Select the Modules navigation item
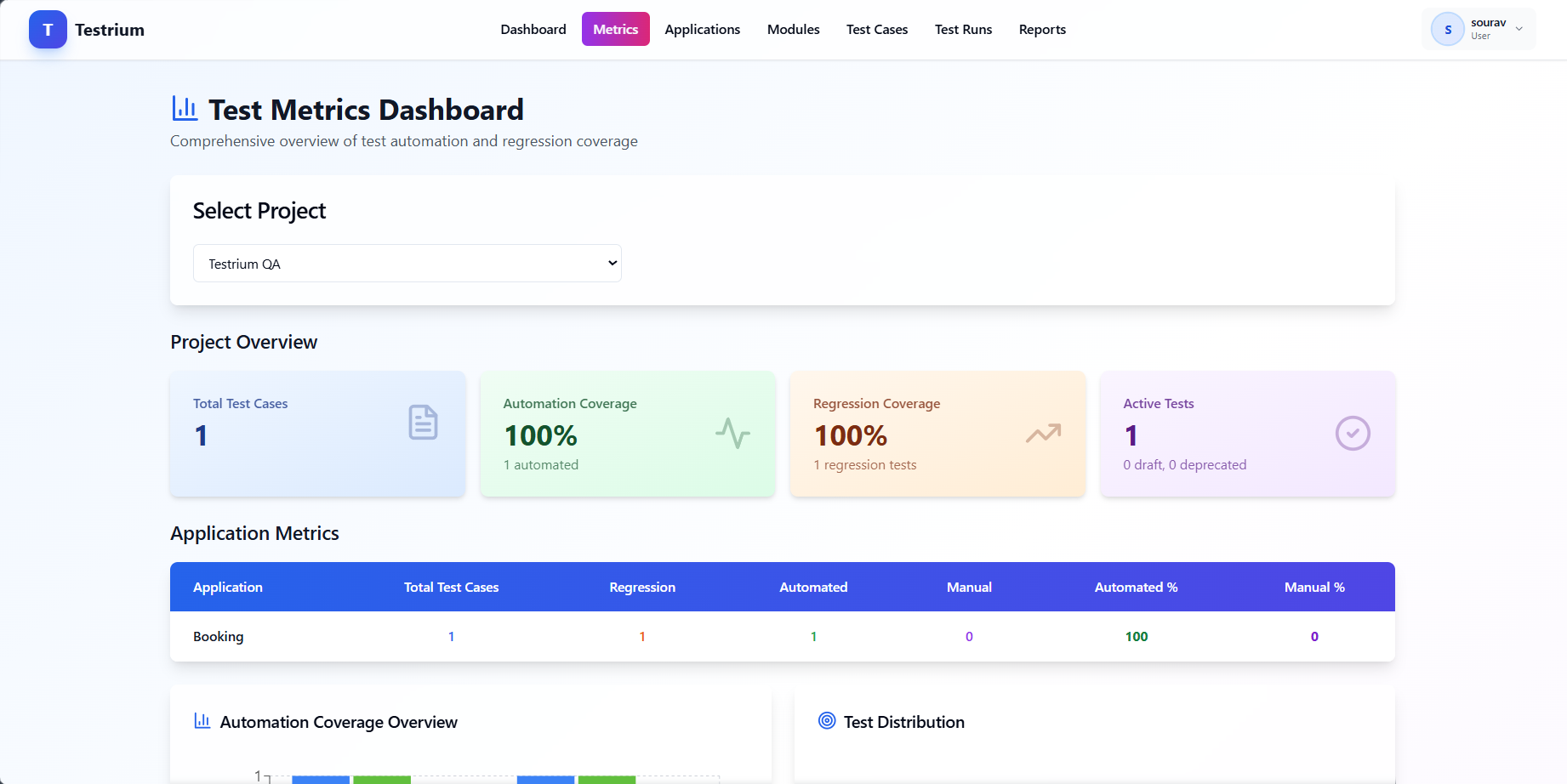Viewport: 1567px width, 784px height. click(x=793, y=30)
